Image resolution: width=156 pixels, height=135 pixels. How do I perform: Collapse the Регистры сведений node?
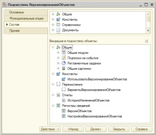(53, 105)
